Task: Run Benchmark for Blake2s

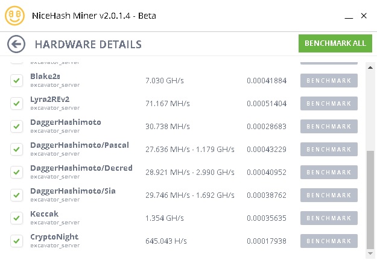Action: [x=329, y=80]
